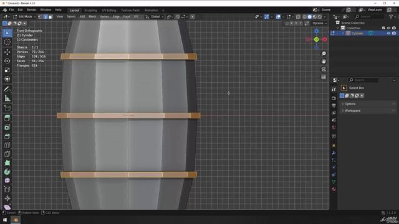The width and height of the screenshot is (399, 224).
Task: Select the Inset Faces tool
Action: [x=7, y=127]
